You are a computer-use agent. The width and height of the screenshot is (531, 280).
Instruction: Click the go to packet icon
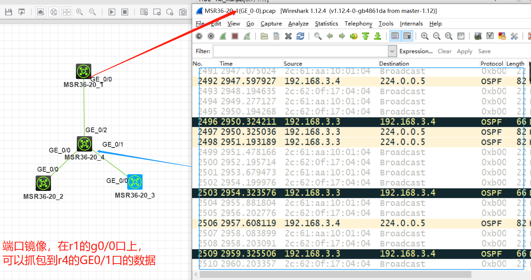354,36
